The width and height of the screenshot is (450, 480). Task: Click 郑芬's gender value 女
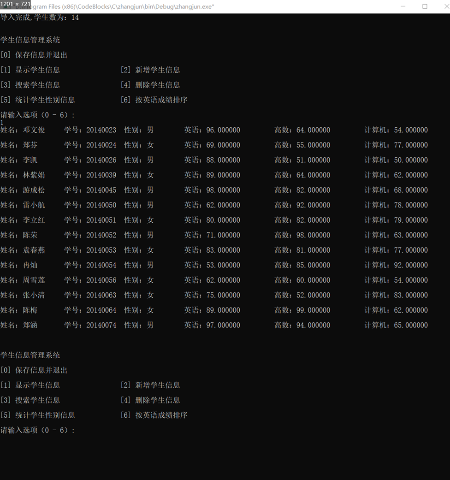150,145
